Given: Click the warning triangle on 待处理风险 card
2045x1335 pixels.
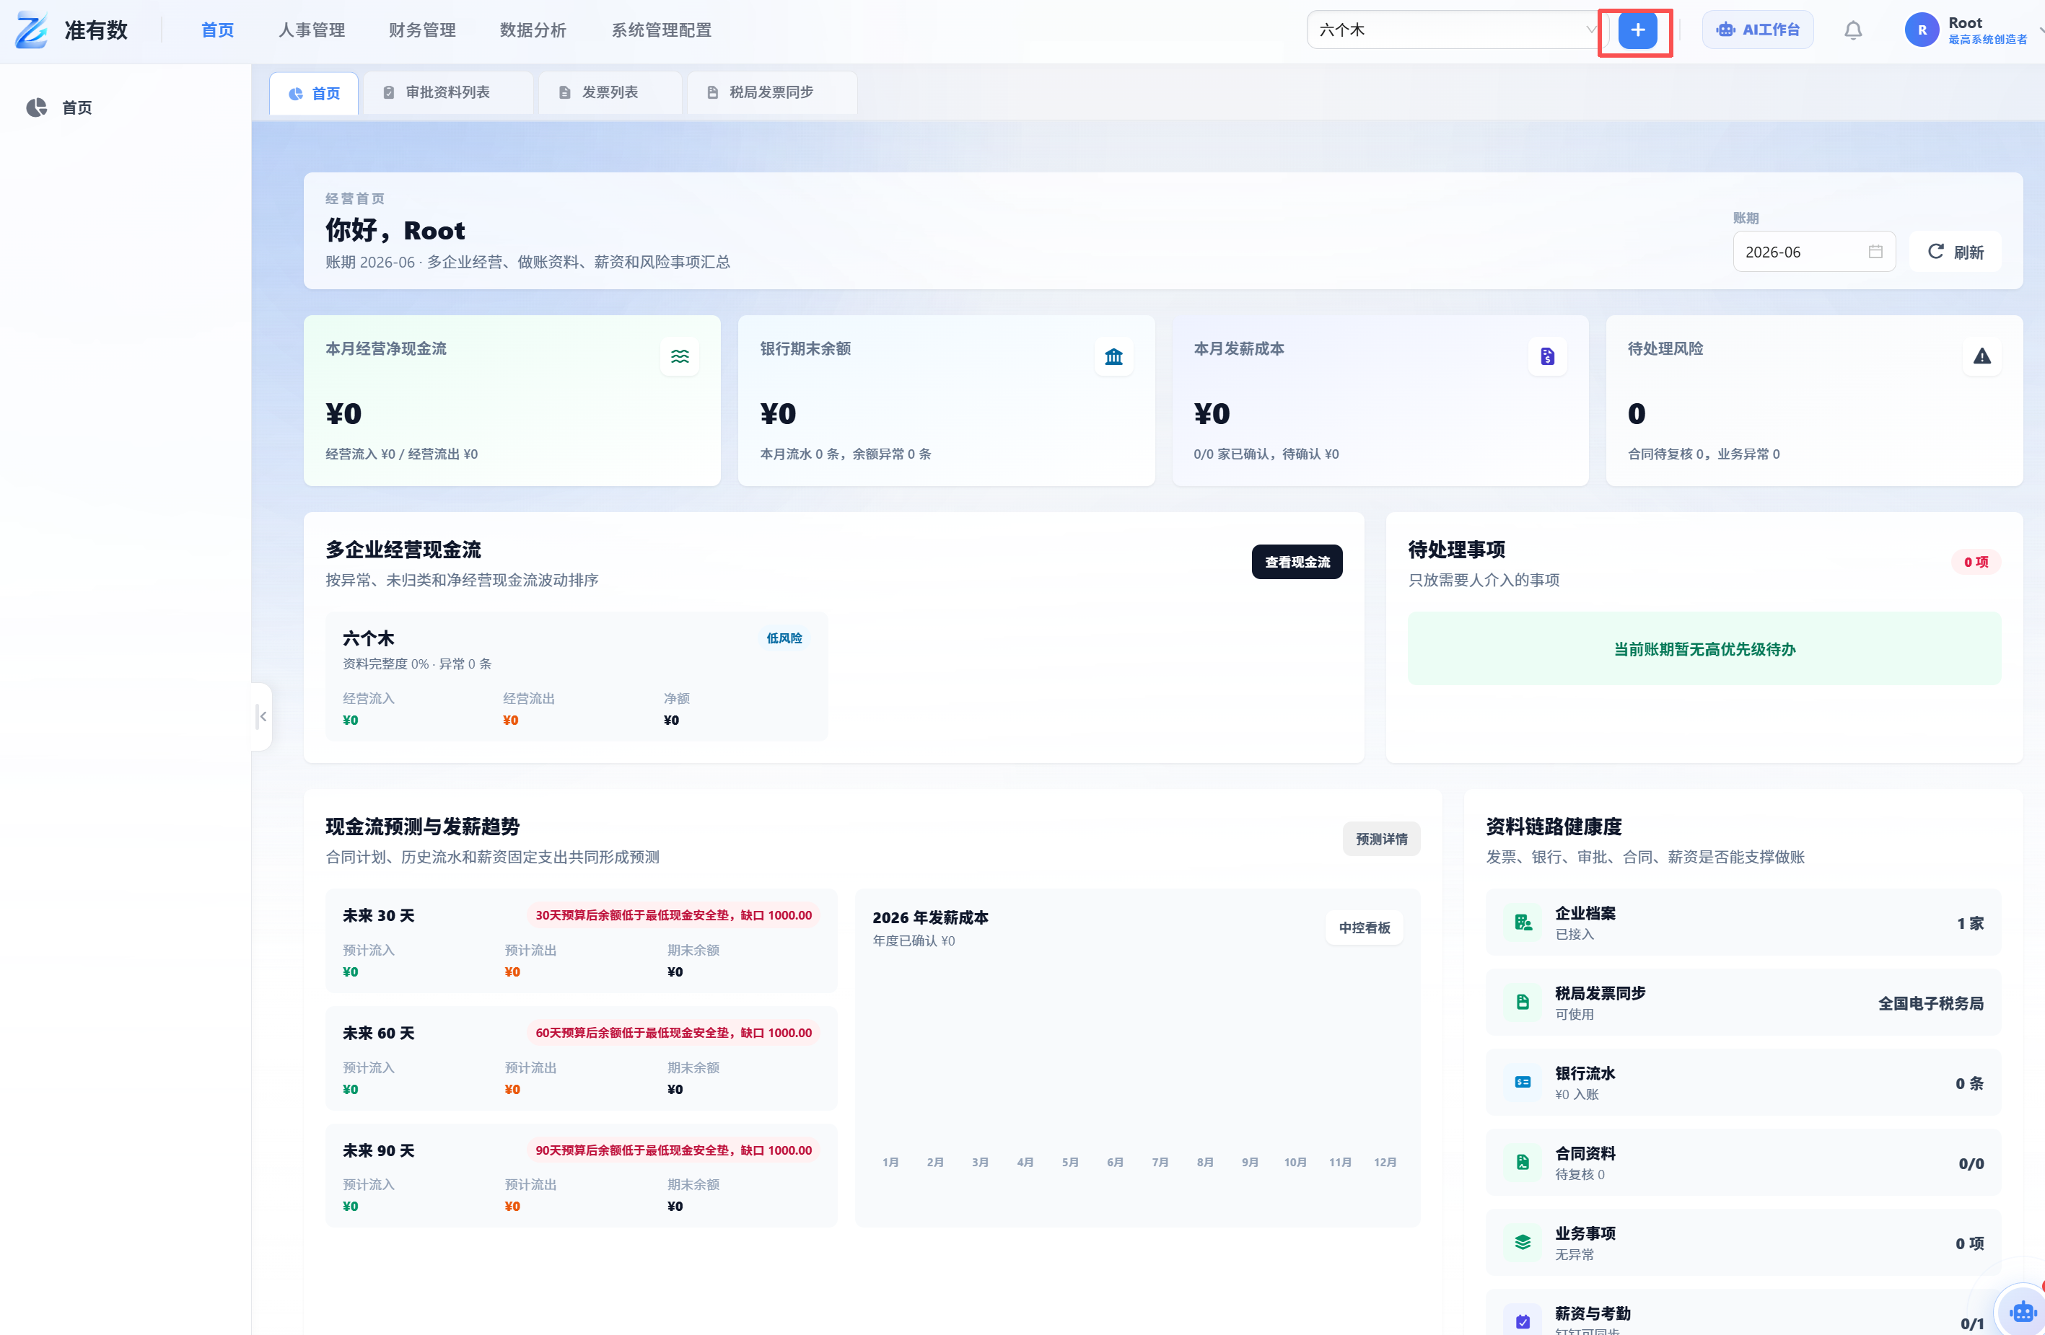Looking at the screenshot, I should point(1981,356).
